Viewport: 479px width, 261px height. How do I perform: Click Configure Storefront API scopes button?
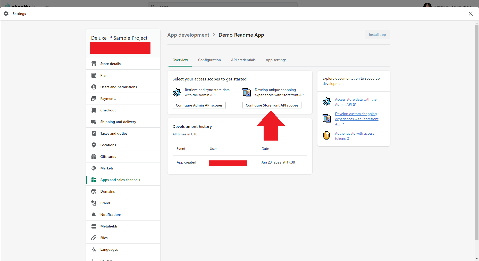(272, 105)
